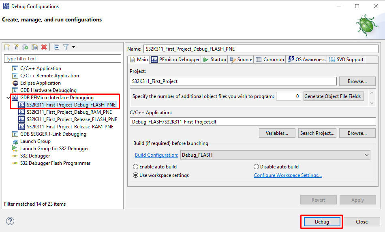Click the New prototype configuration icon
This screenshot has width=385, height=232.
pos(16,47)
